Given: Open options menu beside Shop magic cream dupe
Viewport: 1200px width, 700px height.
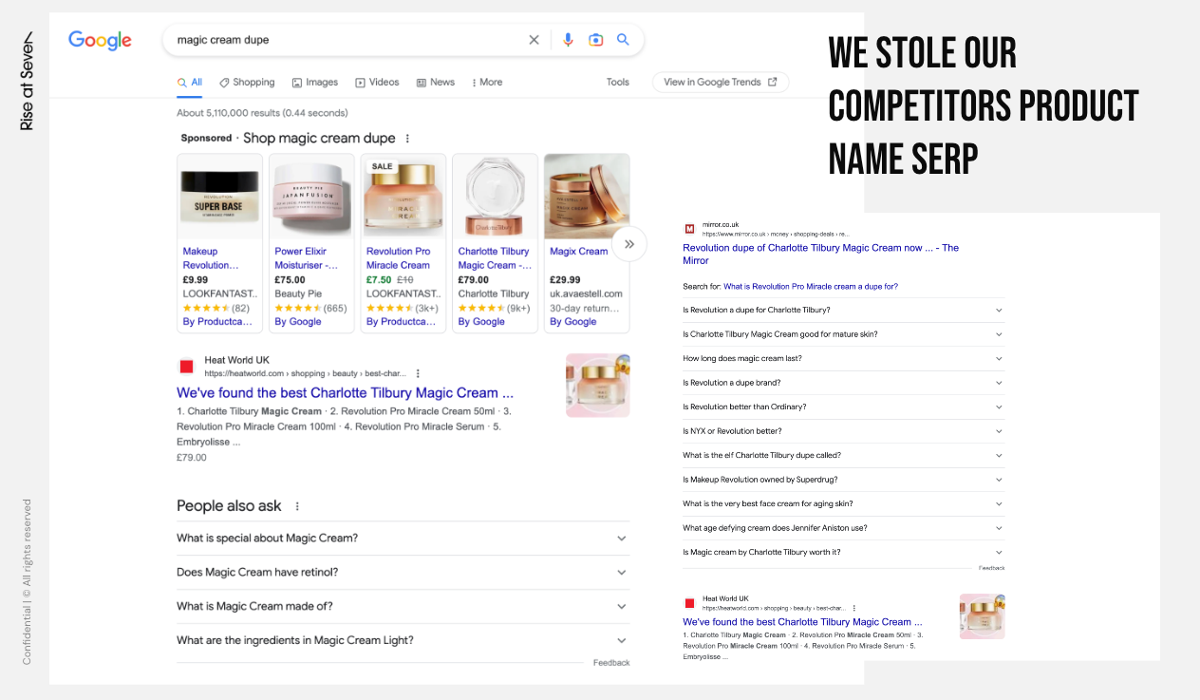Looking at the screenshot, I should (x=407, y=139).
